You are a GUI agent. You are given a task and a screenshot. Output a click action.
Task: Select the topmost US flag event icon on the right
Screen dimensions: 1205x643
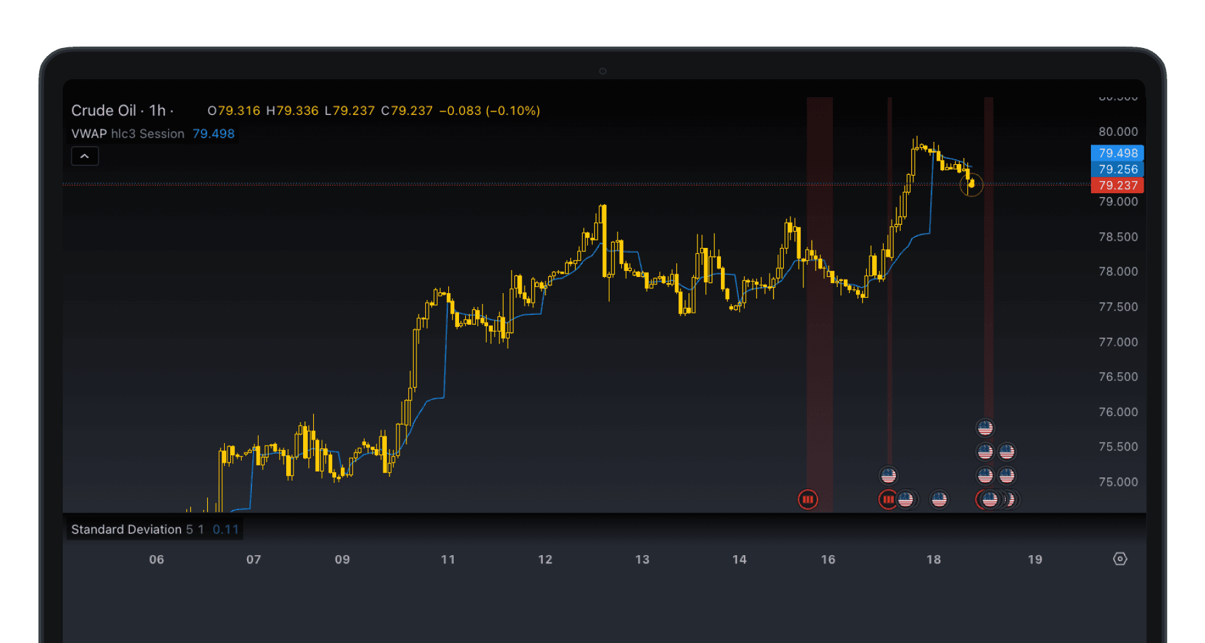click(x=986, y=428)
